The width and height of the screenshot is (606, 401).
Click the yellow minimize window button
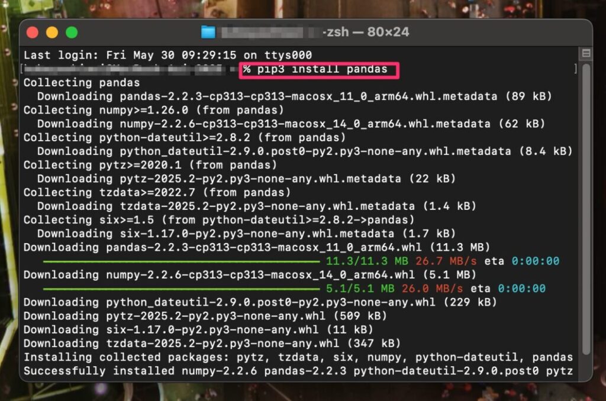pos(52,33)
